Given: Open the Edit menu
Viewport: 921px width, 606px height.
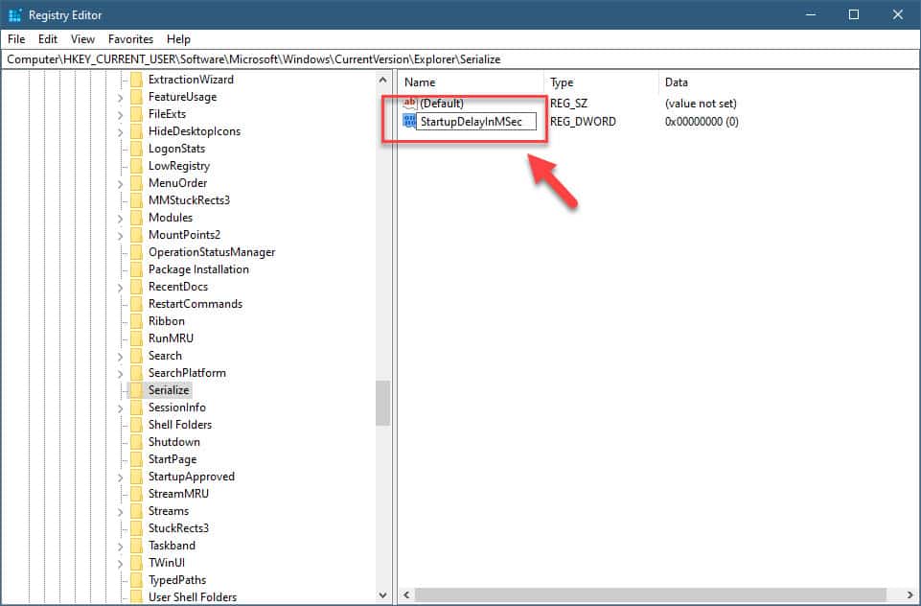Looking at the screenshot, I should point(48,38).
